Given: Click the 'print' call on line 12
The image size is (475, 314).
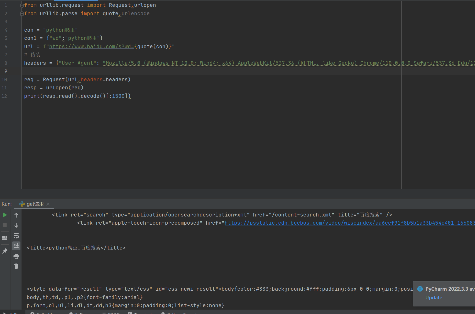Looking at the screenshot, I should 32,96.
